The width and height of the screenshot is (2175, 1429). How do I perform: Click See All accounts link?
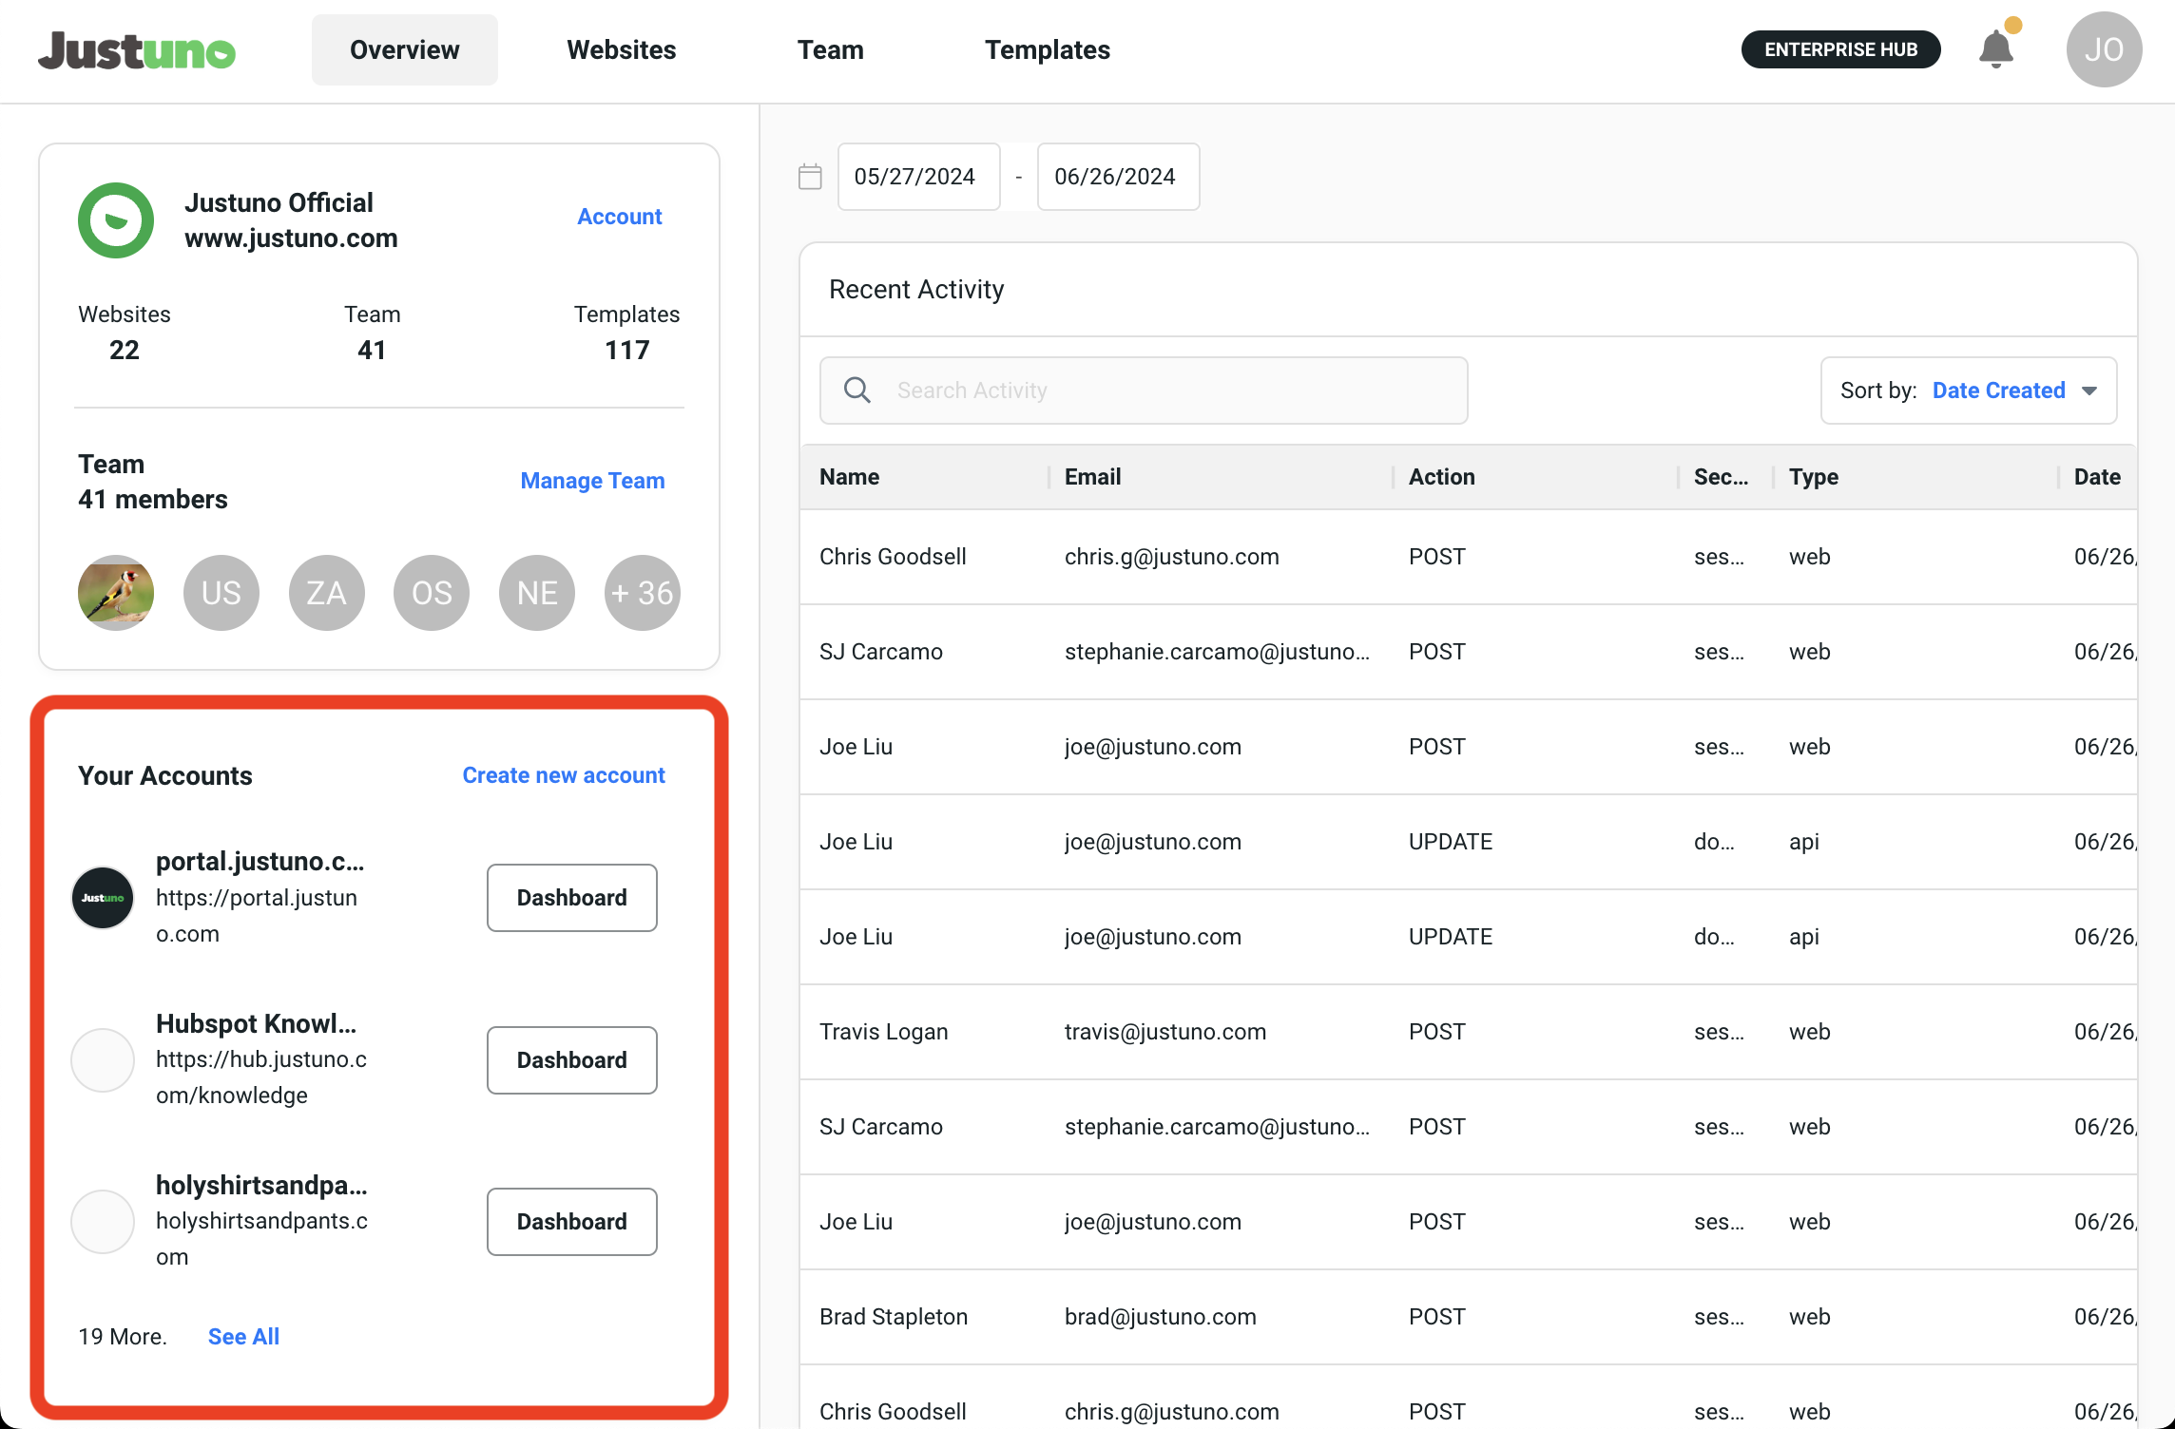click(243, 1337)
